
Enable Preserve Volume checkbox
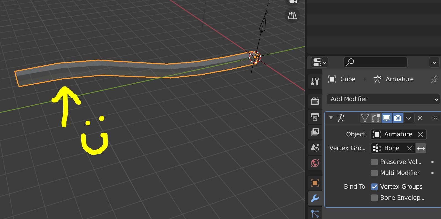pyautogui.click(x=374, y=162)
